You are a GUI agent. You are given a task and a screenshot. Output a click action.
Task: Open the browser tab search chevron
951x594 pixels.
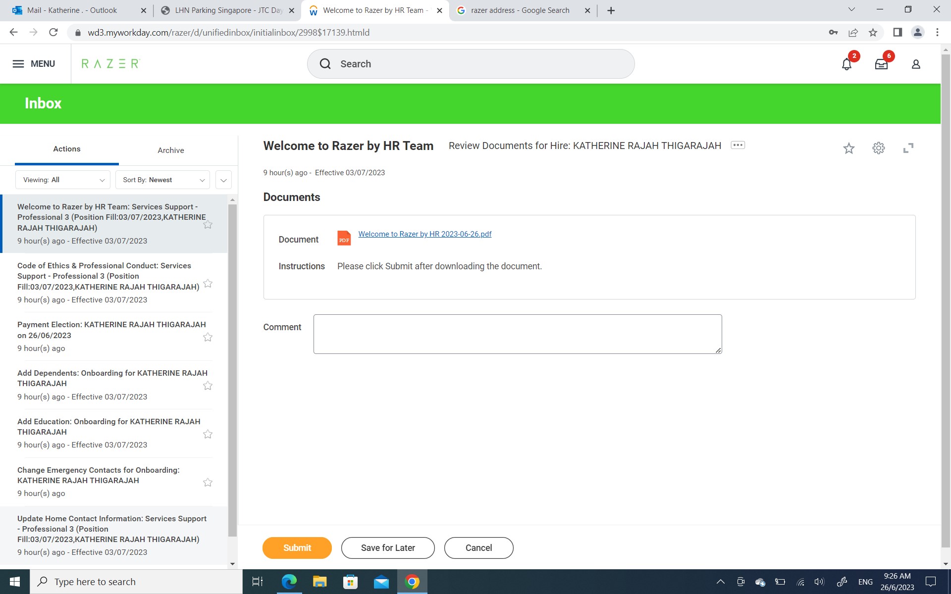(x=851, y=9)
